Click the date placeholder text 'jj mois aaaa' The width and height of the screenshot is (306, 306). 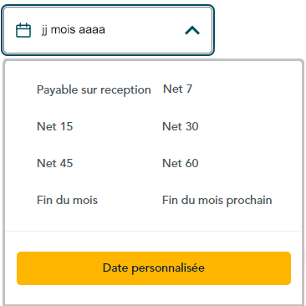coord(74,30)
